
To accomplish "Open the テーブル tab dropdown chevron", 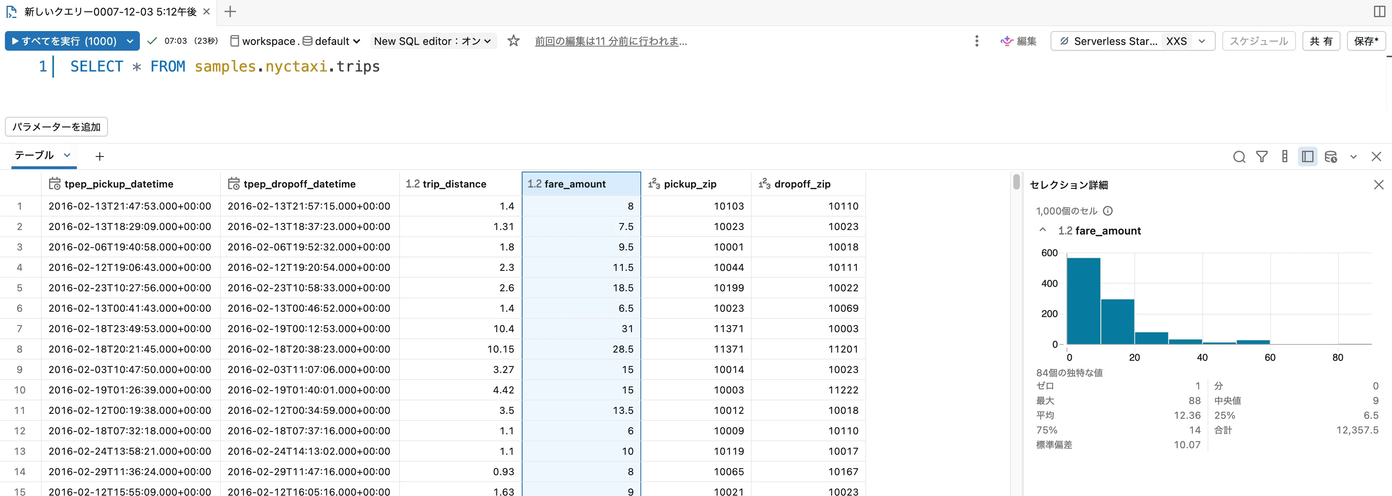I will pos(67,155).
